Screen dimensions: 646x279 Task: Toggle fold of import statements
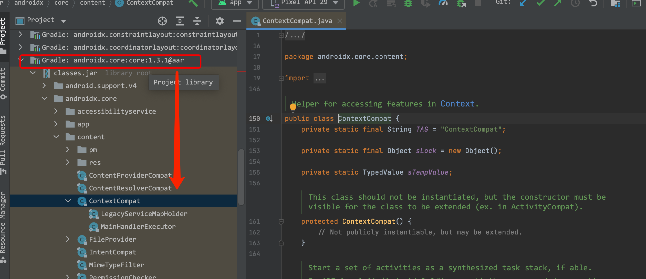click(281, 78)
